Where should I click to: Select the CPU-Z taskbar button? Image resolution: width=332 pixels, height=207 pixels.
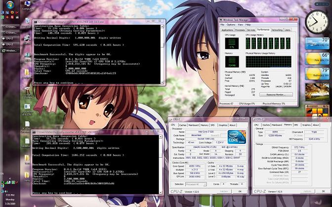click(10, 36)
